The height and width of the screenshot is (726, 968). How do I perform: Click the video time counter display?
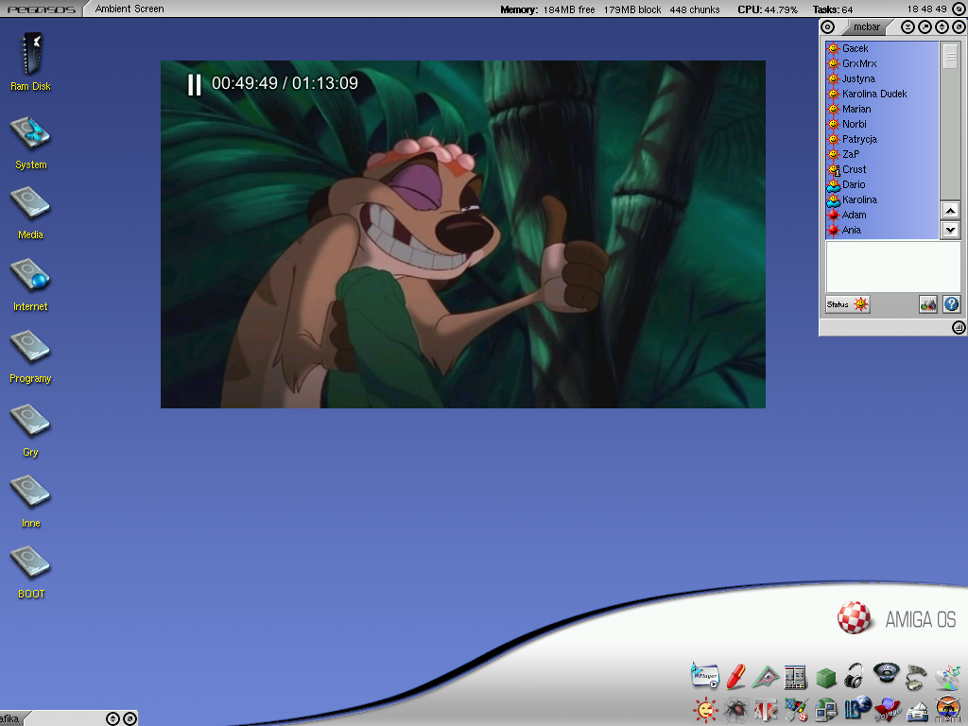click(285, 83)
